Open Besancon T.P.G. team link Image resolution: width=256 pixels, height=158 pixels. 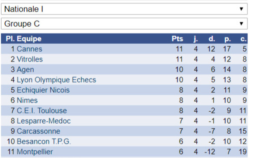coord(44,141)
